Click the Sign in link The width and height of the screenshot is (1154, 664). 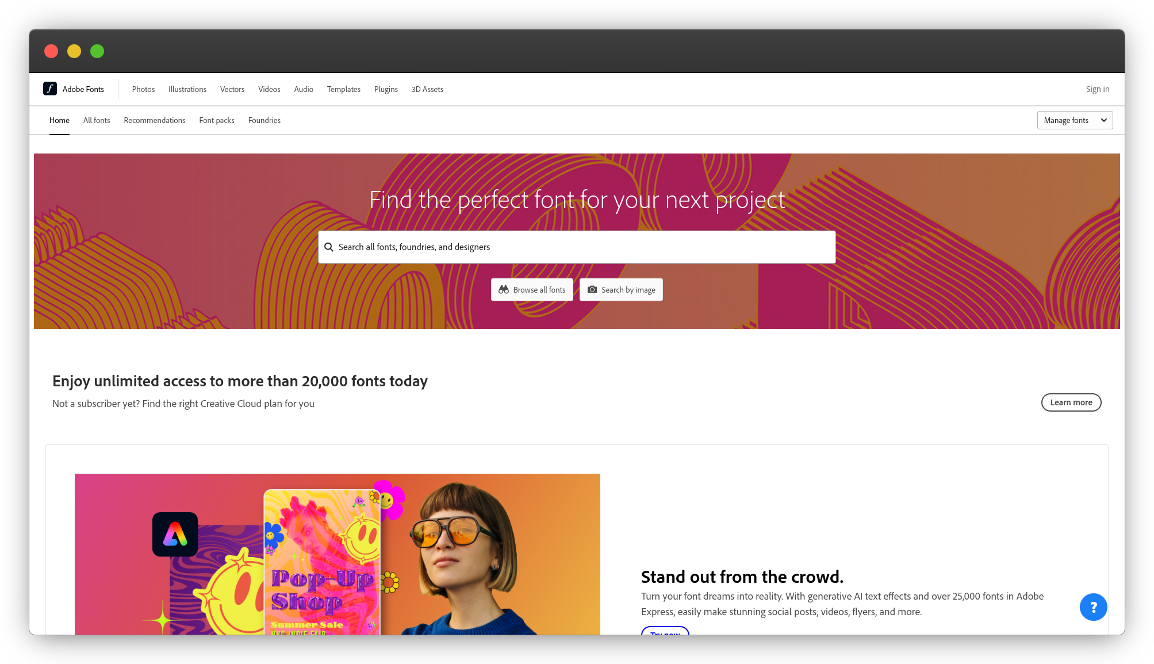pyautogui.click(x=1097, y=89)
